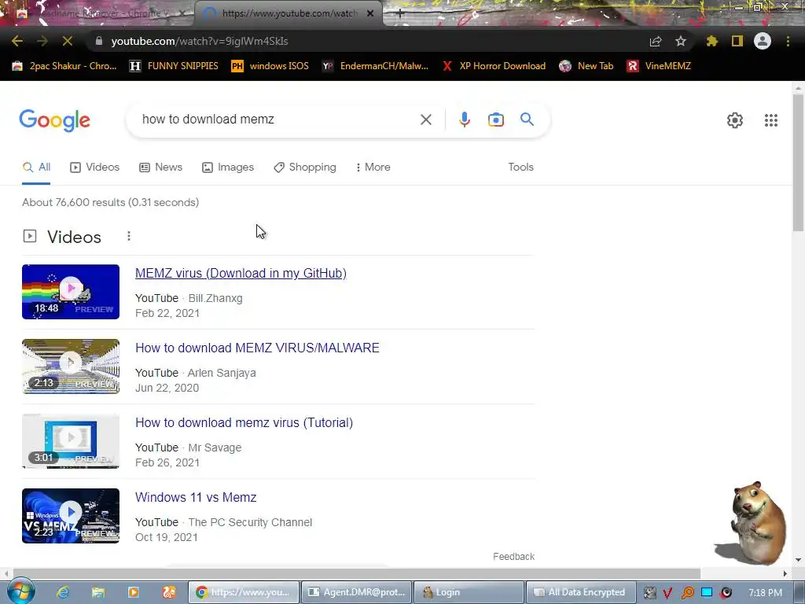Play the 18:48 Nyan cat video thumbnail
The image size is (805, 604).
(71, 292)
